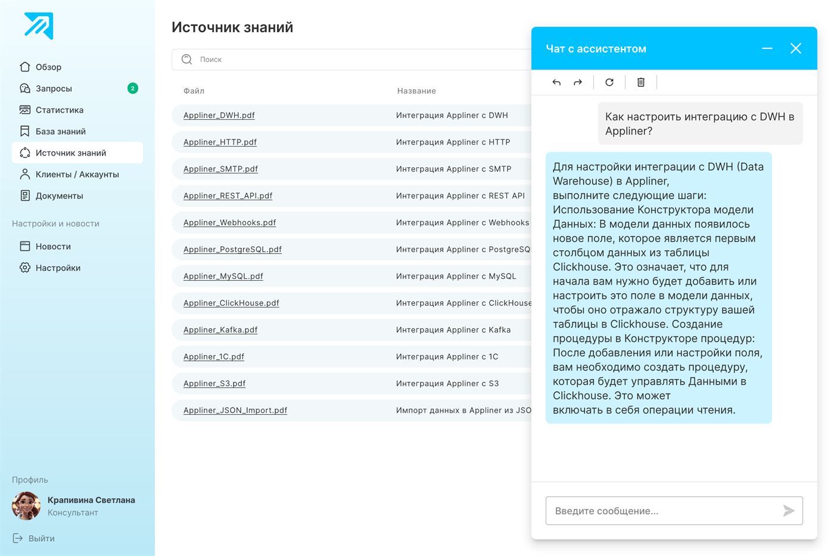Refresh the assistant chat
The height and width of the screenshot is (556, 834).
click(x=609, y=82)
